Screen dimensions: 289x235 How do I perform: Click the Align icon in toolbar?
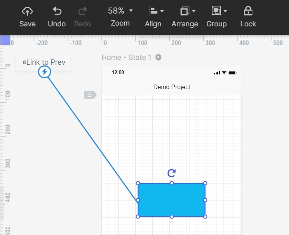click(153, 11)
